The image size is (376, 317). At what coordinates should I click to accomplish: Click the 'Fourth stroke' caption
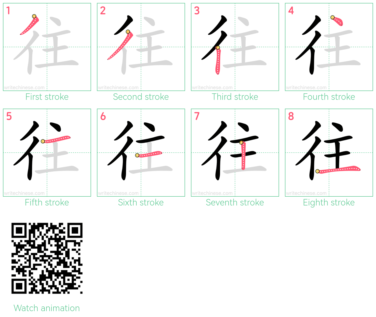pos(329,97)
